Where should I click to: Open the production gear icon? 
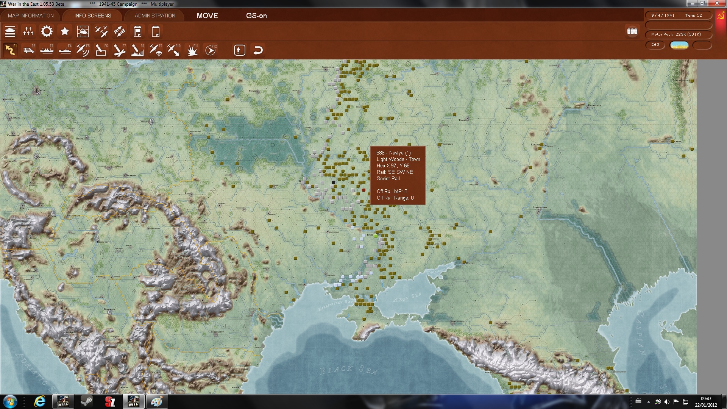pos(47,31)
